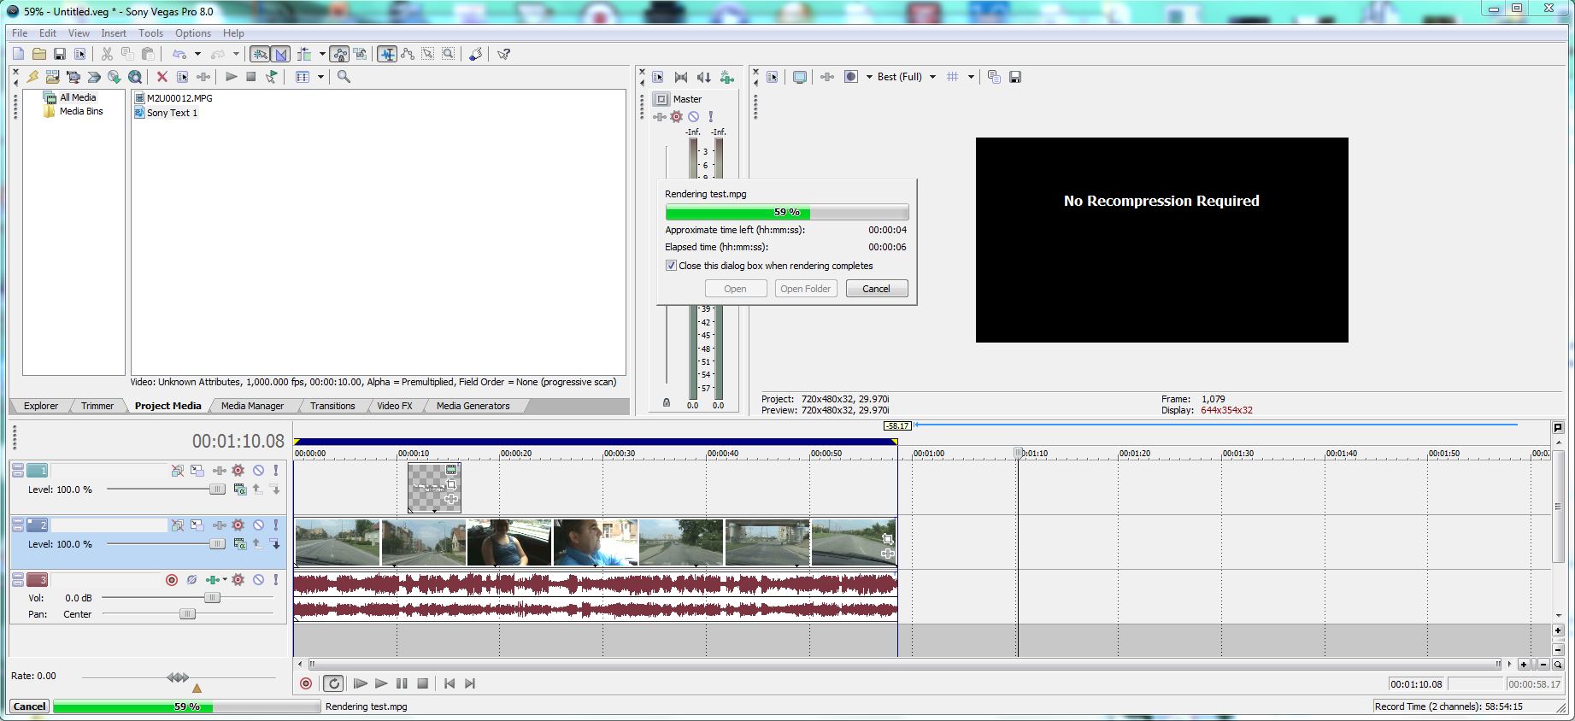This screenshot has width=1575, height=721.
Task: Cancel rendering in the render dialog
Action: tap(876, 289)
